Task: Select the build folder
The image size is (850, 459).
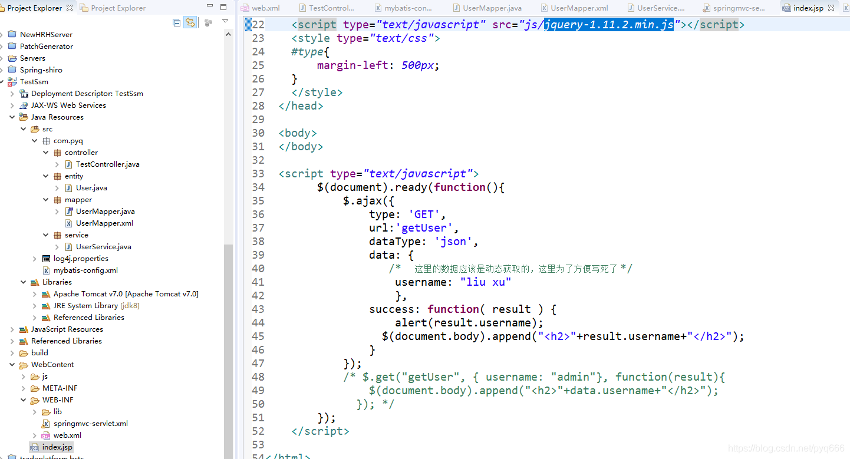Action: click(x=39, y=352)
